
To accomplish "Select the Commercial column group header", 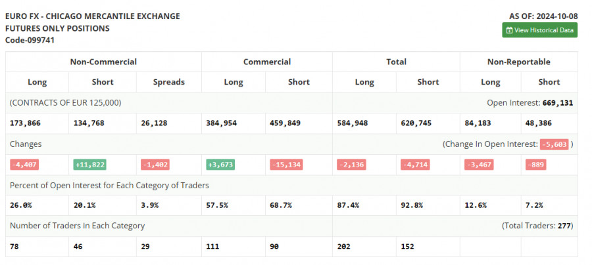I will click(x=267, y=62).
